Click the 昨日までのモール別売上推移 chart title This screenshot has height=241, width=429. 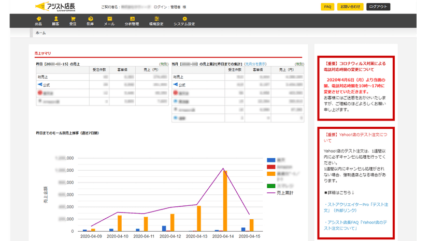(67, 133)
